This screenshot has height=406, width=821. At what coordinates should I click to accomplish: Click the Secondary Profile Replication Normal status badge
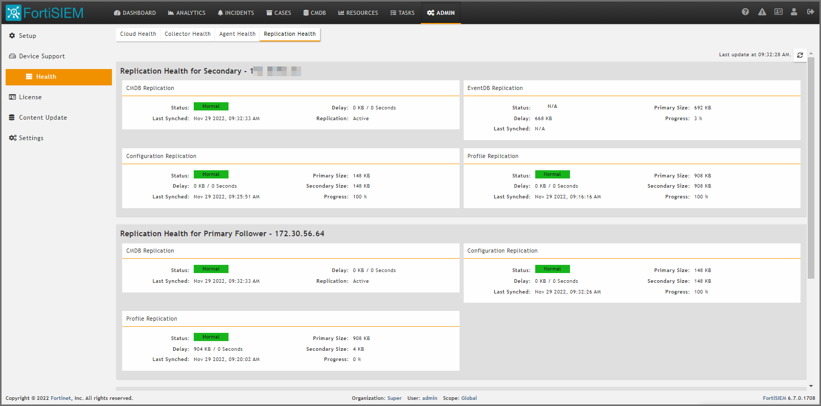(552, 174)
